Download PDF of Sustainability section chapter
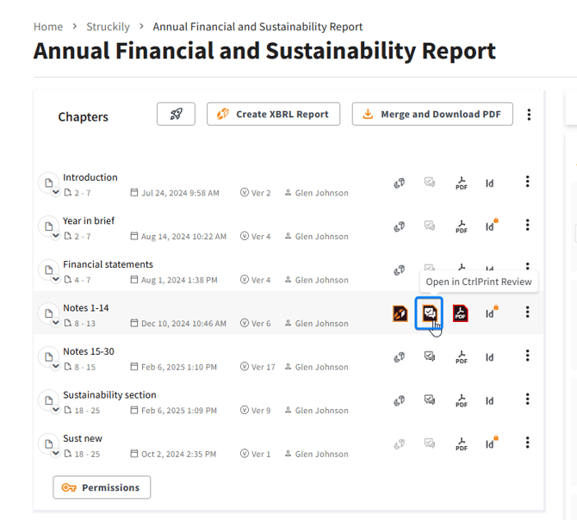 [462, 400]
